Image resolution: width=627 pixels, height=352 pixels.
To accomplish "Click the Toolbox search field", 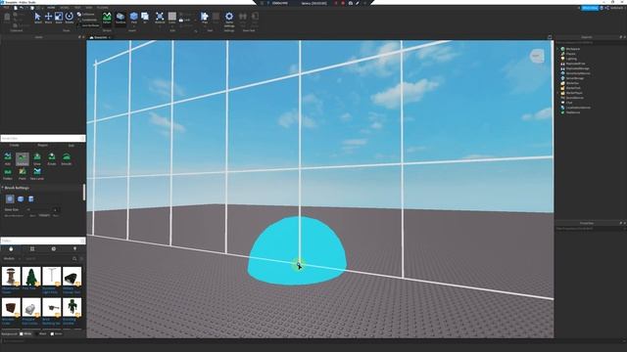I will click(x=48, y=258).
